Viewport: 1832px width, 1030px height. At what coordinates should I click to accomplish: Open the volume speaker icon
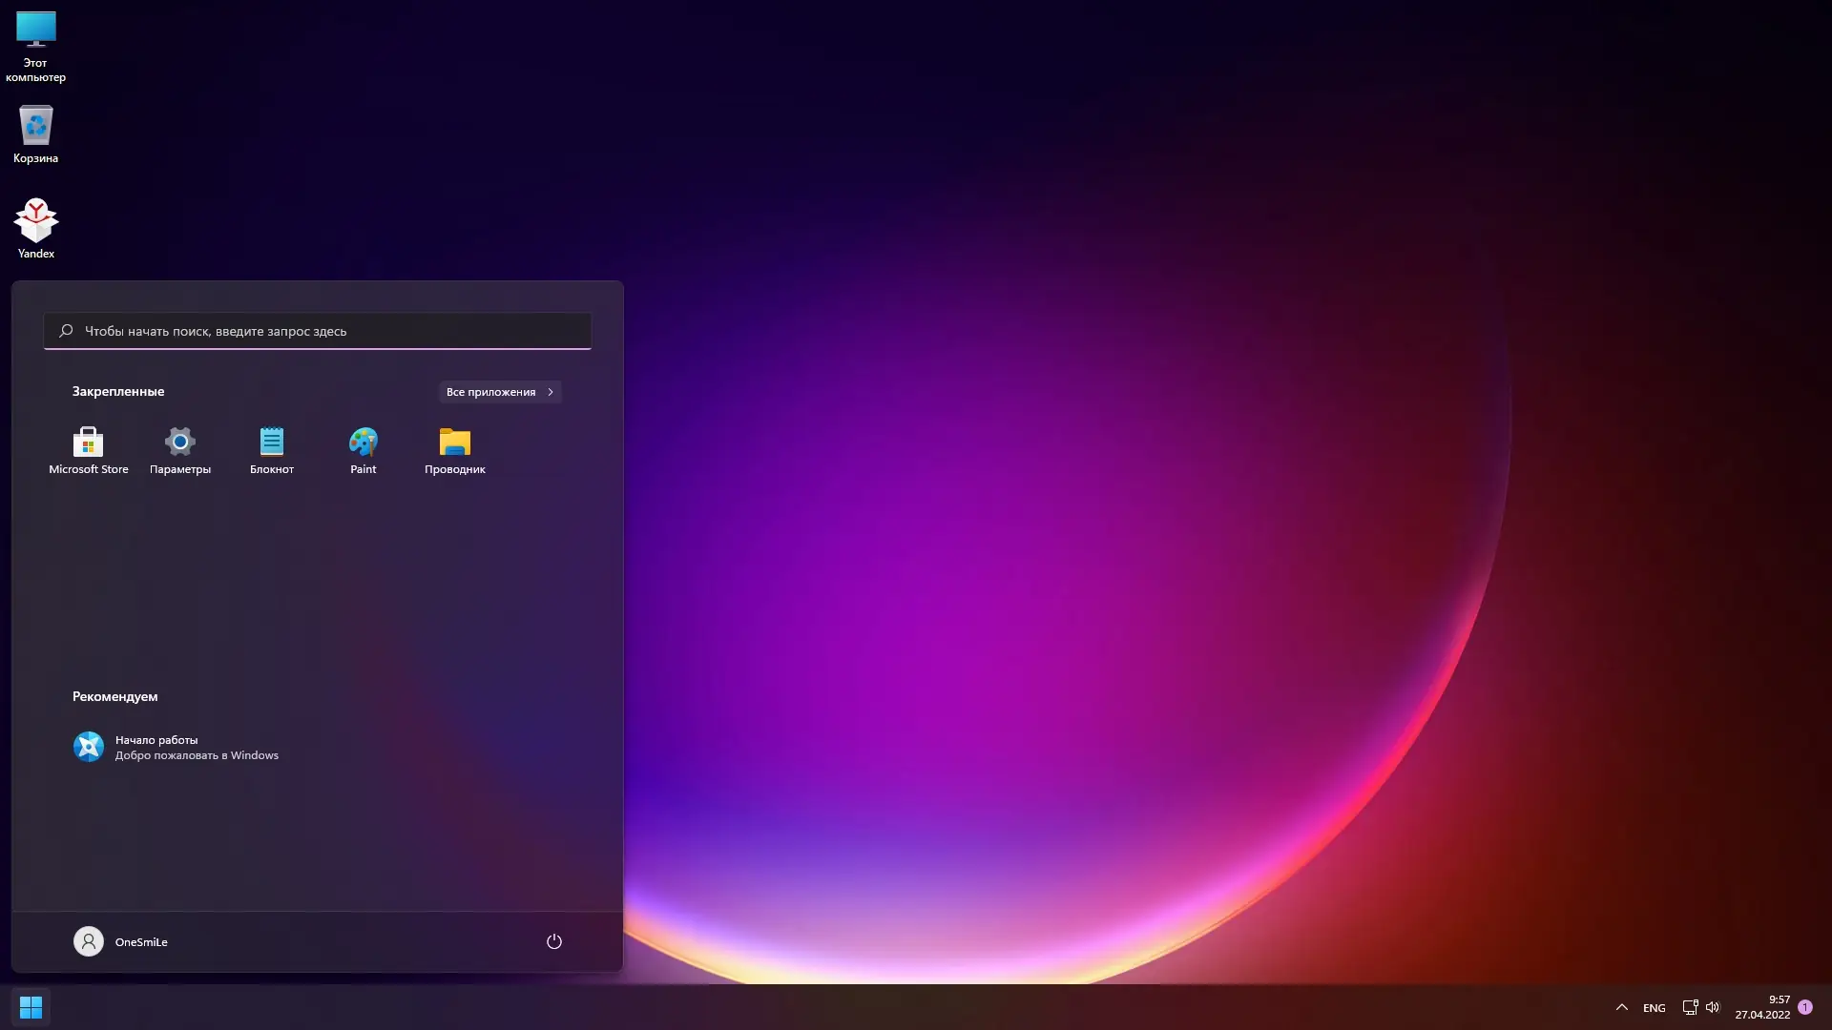tap(1713, 1007)
